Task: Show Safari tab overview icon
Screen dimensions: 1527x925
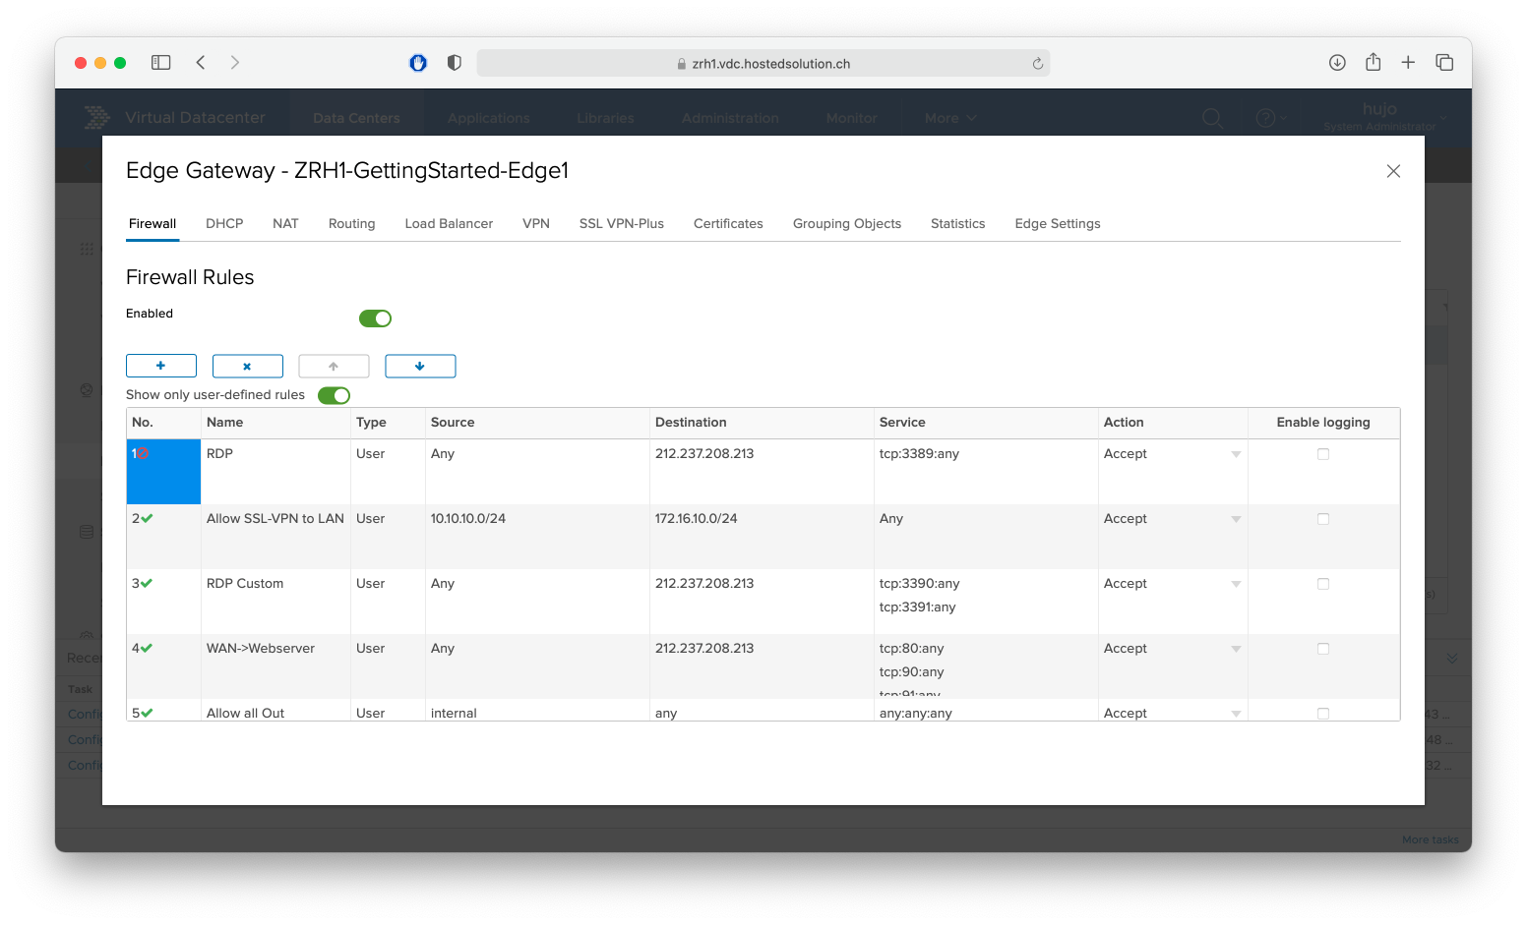Action: [1444, 63]
